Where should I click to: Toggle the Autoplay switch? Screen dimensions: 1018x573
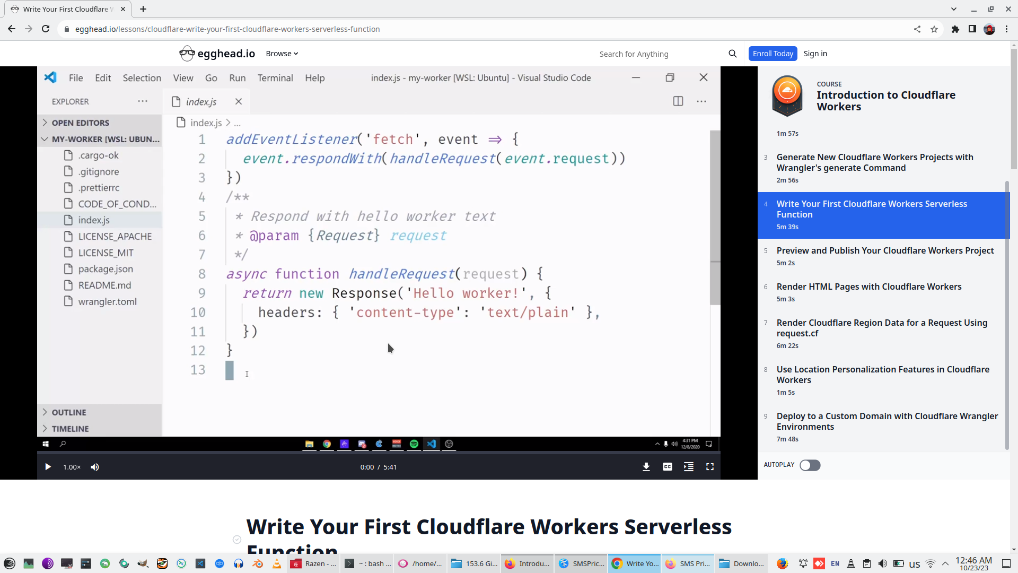click(x=810, y=465)
